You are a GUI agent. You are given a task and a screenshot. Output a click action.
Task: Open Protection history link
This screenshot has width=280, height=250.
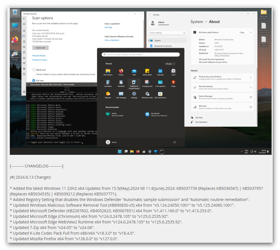pyautogui.click(x=40, y=60)
